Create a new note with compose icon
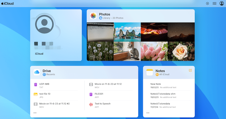This screenshot has height=119, width=226. [x=190, y=70]
